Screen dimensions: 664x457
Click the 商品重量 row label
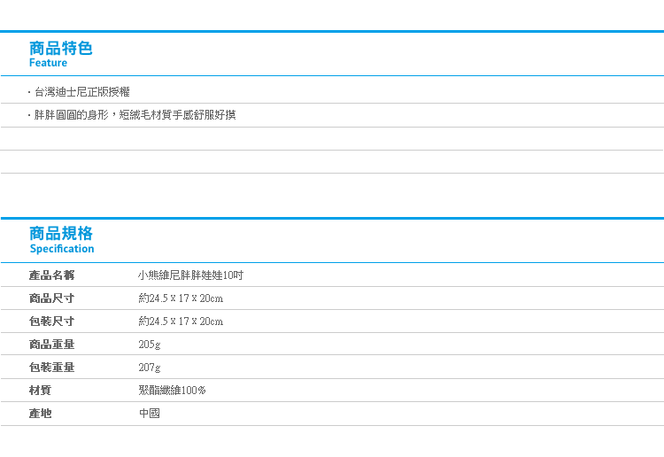(51, 344)
